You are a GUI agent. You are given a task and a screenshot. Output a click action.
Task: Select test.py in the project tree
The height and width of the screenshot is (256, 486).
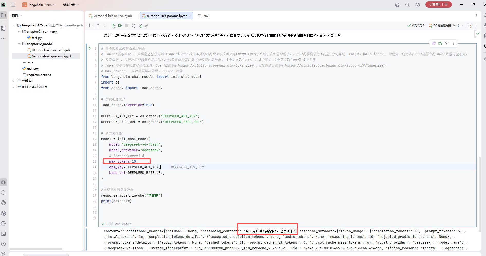pyautogui.click(x=37, y=38)
